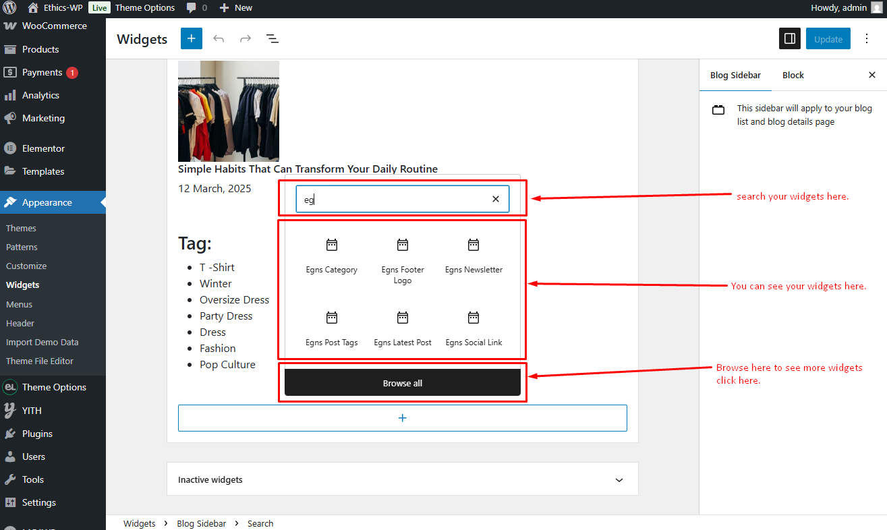Open Customize submenu

click(26, 266)
